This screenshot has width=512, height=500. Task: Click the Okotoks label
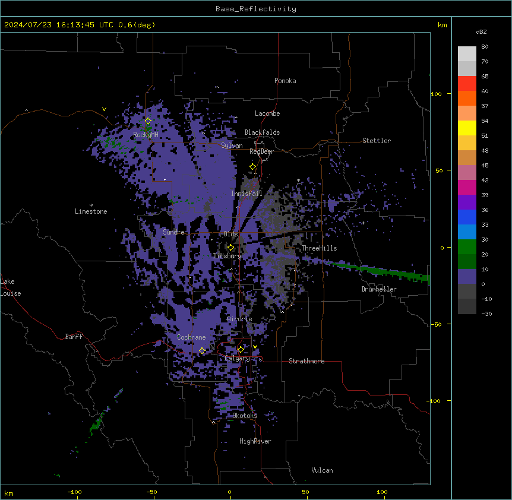[245, 416]
